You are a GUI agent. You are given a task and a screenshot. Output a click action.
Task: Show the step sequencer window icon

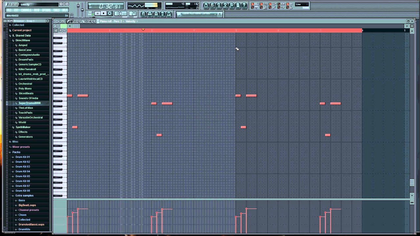150,14
